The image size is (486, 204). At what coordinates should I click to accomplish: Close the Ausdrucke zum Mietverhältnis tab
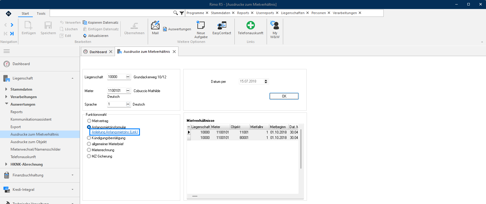click(x=174, y=52)
